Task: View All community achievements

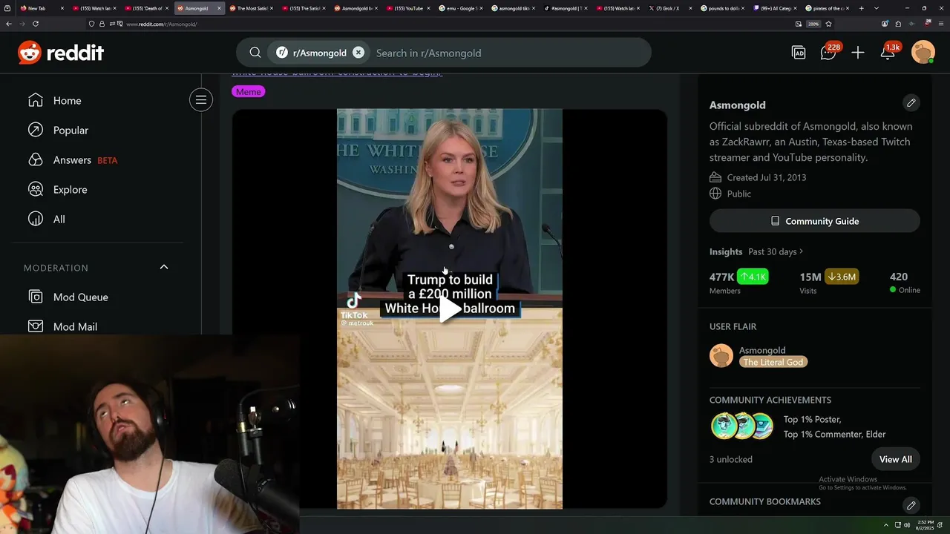Action: tap(895, 459)
